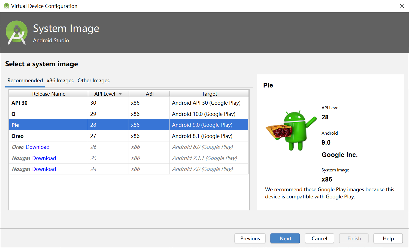Open the Help for this wizard

388,238
